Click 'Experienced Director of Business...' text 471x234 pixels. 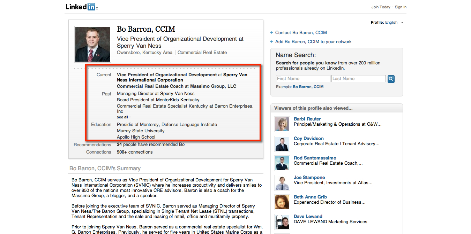pos(330,202)
